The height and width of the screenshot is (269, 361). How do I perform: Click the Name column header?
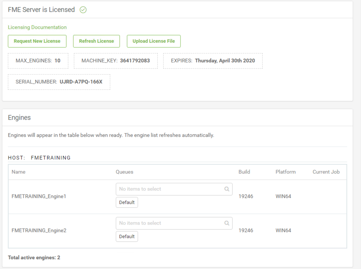click(19, 172)
